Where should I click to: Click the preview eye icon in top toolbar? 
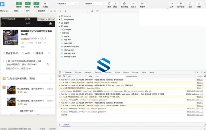115,3
